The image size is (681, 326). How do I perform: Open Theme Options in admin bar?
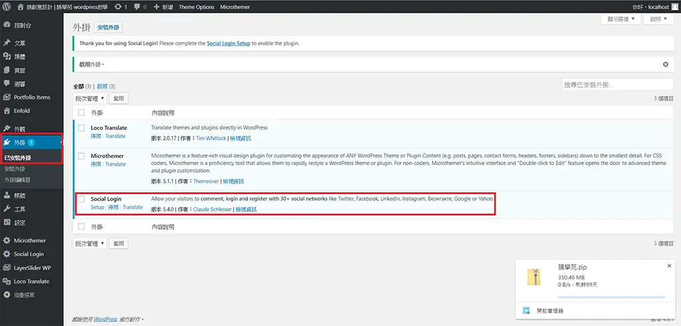coord(196,7)
